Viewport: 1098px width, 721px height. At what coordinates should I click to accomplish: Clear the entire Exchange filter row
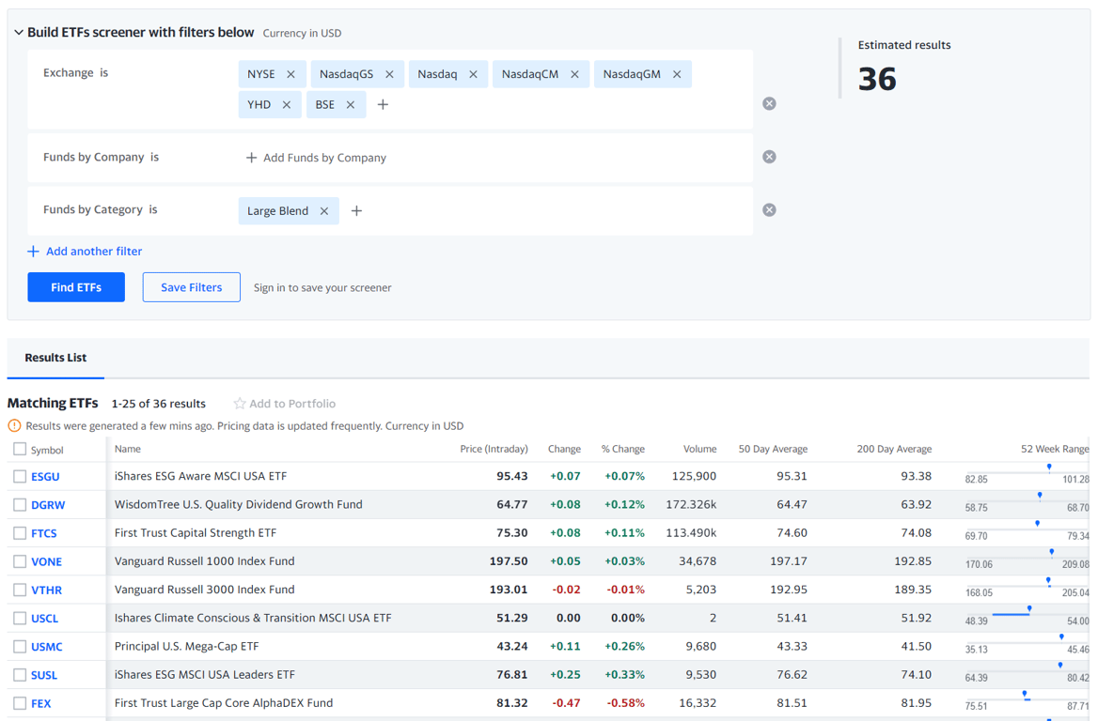coord(769,103)
